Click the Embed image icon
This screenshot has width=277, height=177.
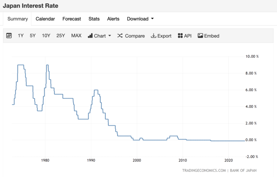pos(200,36)
